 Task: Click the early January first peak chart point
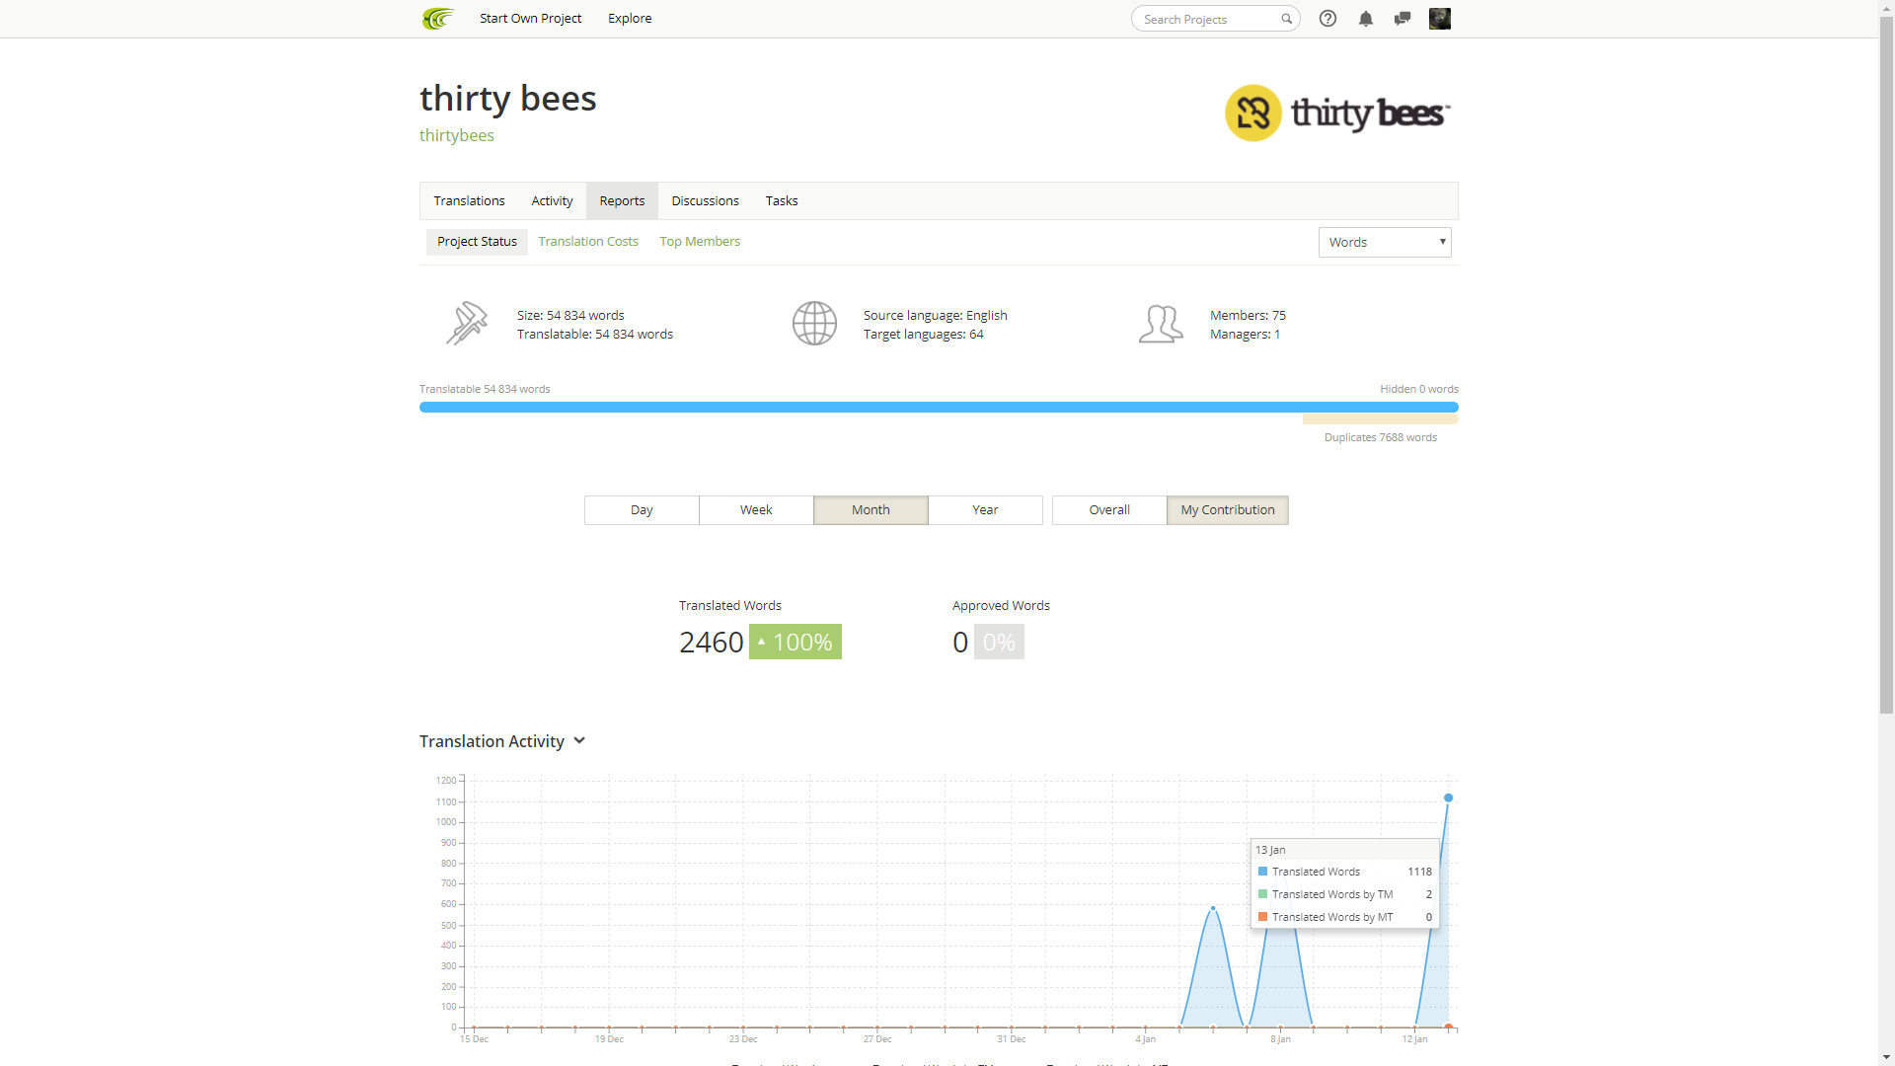click(1213, 907)
